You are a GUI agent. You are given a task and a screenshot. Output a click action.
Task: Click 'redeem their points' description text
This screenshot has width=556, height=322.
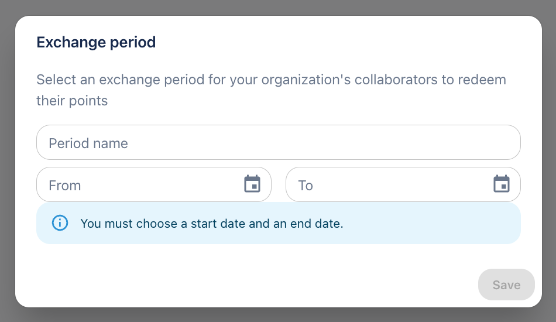pos(72,101)
